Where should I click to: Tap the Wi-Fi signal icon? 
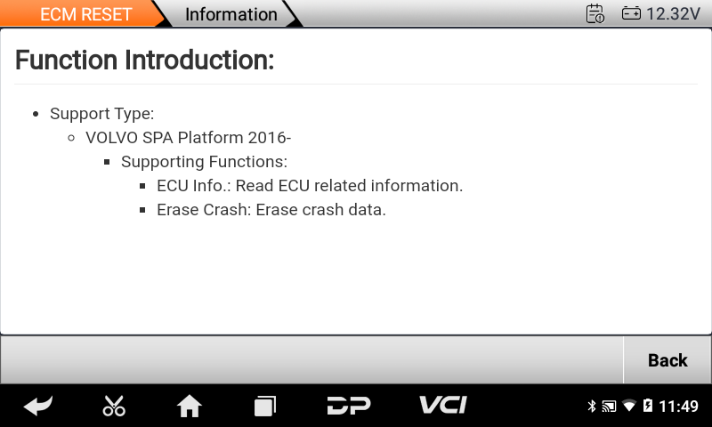[x=629, y=406]
